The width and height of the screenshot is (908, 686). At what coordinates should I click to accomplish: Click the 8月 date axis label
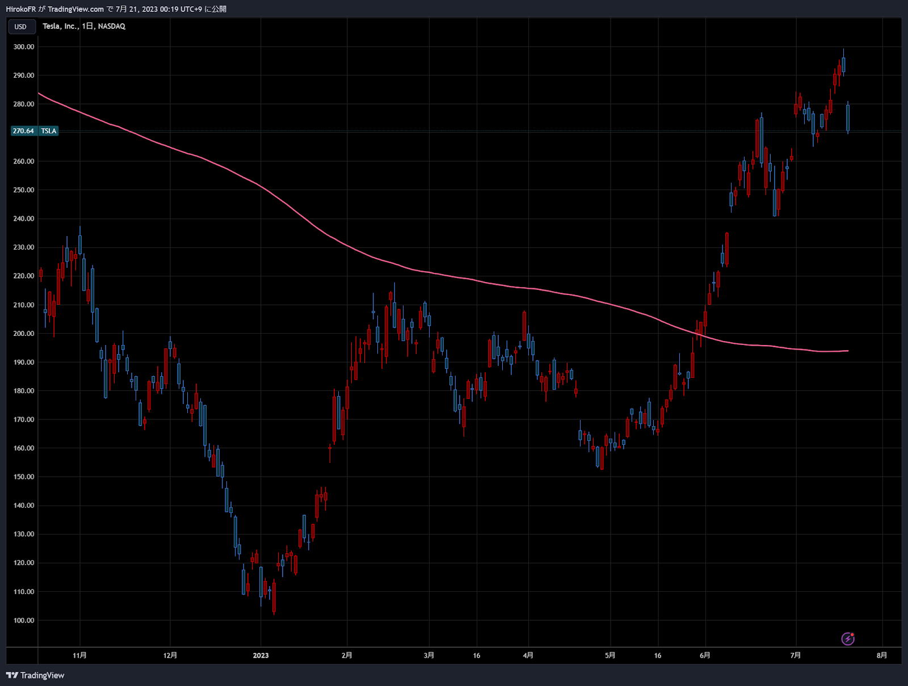[882, 655]
